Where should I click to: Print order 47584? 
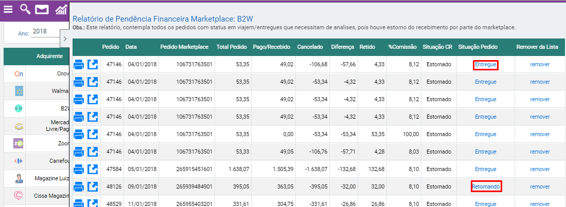pos(79,169)
